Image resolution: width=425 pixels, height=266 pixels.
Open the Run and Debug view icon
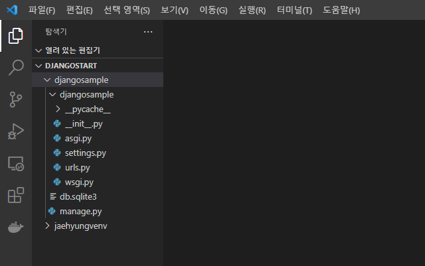point(16,131)
